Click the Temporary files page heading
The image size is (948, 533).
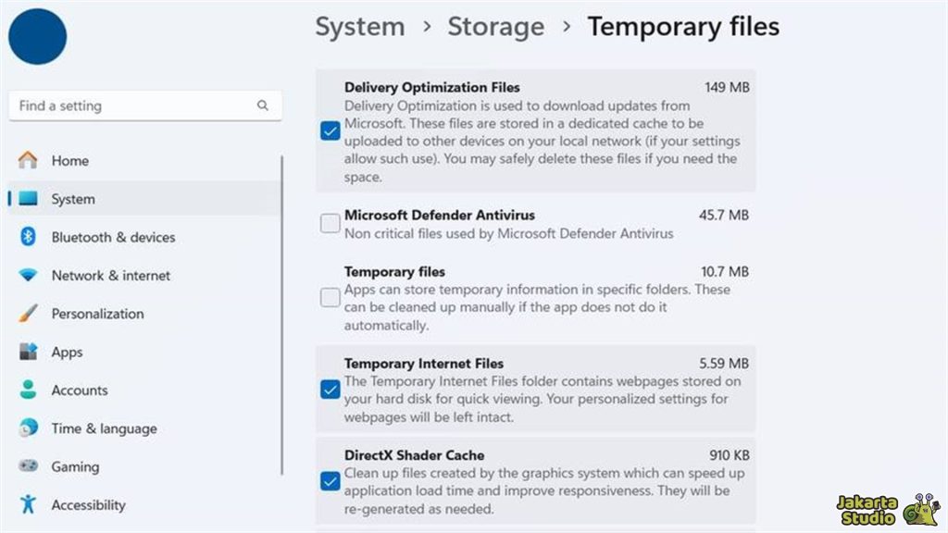click(683, 27)
